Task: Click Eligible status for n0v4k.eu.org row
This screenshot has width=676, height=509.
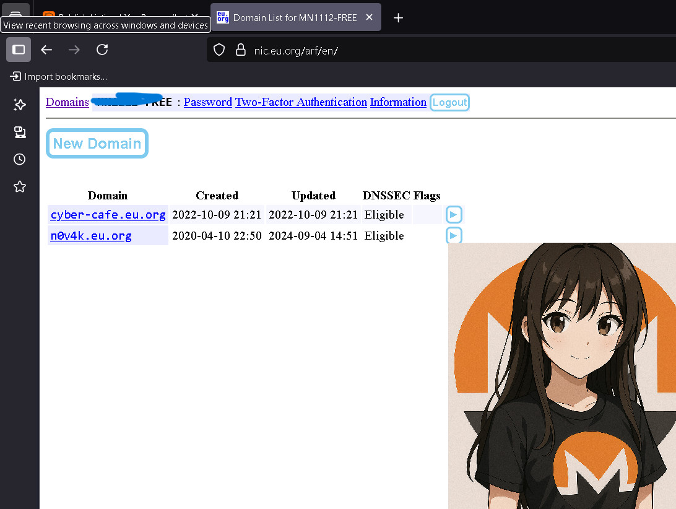Action: (384, 235)
